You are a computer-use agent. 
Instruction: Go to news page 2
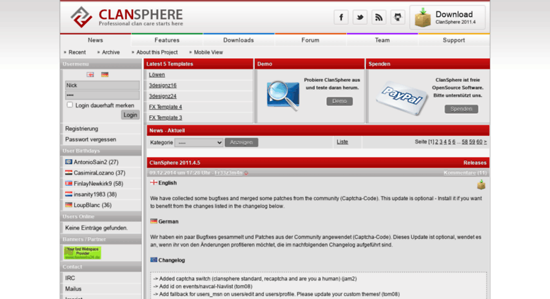[x=437, y=142]
